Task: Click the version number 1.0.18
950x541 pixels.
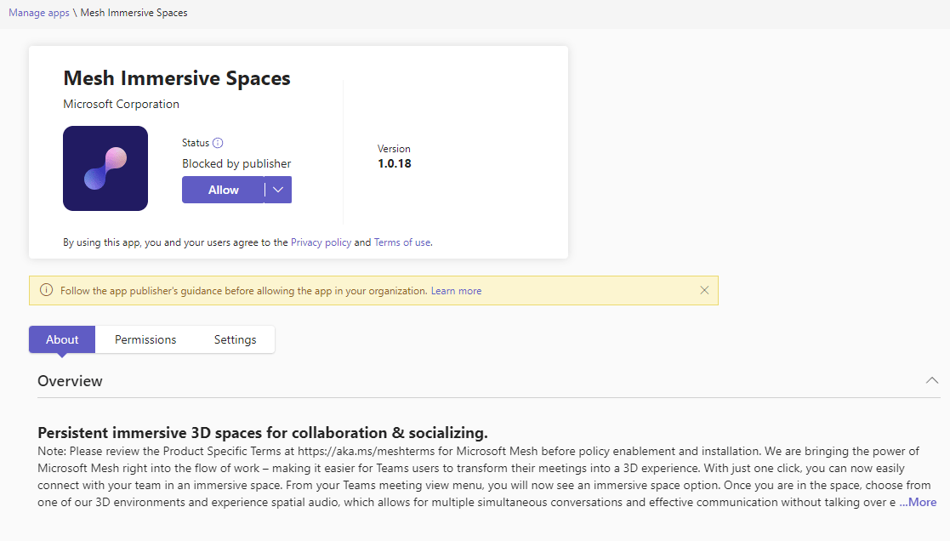Action: 395,163
